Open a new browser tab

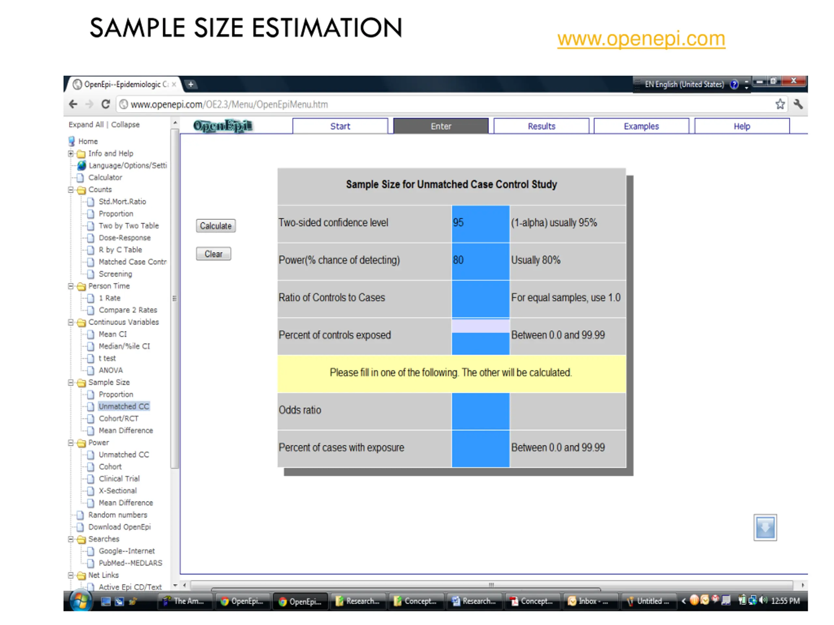[191, 84]
